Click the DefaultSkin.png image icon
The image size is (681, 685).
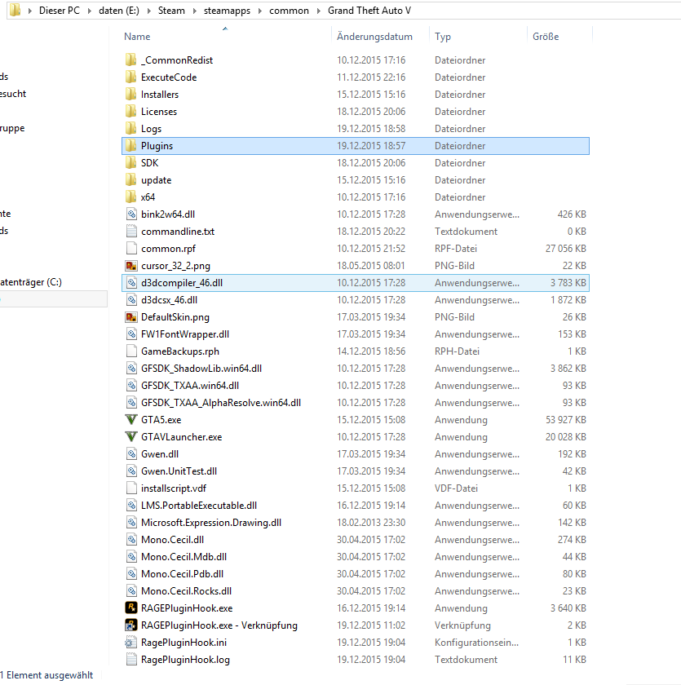(x=131, y=316)
